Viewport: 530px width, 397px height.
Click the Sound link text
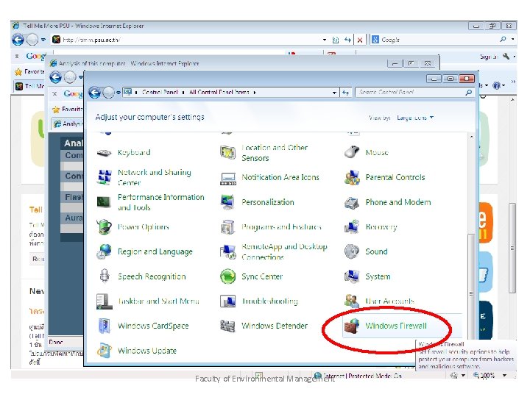coord(376,251)
